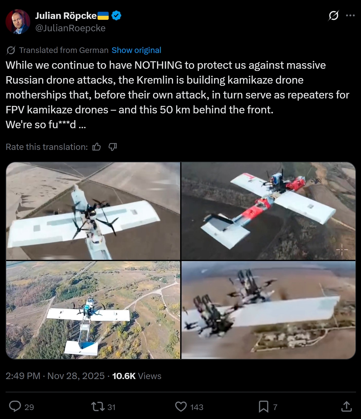
Task: Click the reply speech bubble icon
Action: [x=15, y=406]
